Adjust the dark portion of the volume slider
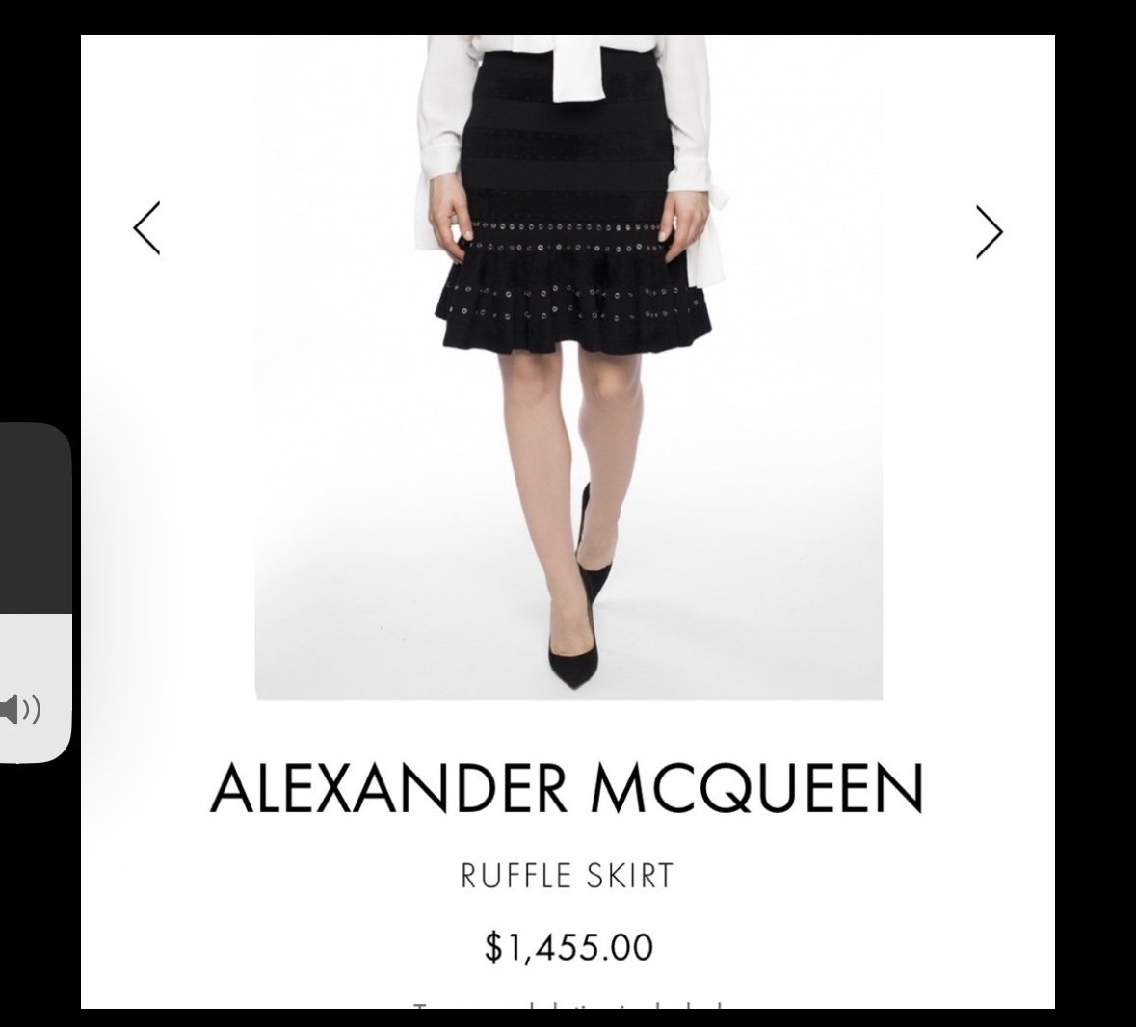Viewport: 1136px width, 1027px height. pos(36,518)
